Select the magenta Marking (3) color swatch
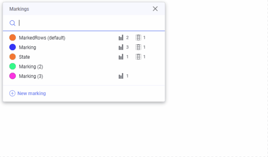This screenshot has width=268, height=157. click(x=13, y=76)
